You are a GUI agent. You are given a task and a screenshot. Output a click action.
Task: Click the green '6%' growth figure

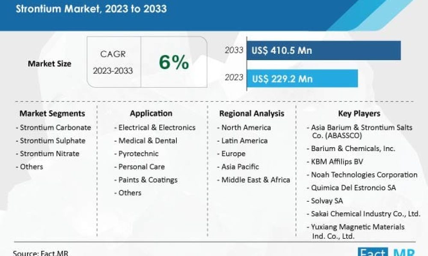(x=174, y=62)
